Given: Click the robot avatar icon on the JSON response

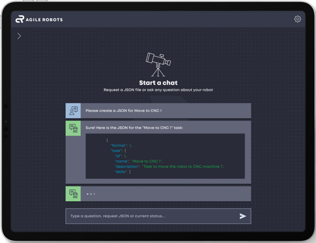Looking at the screenshot, I should pos(73,128).
